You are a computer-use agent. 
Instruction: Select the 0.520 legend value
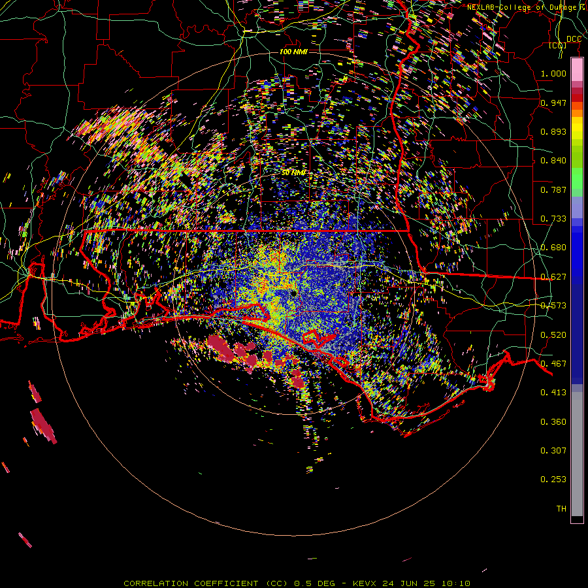(x=553, y=335)
